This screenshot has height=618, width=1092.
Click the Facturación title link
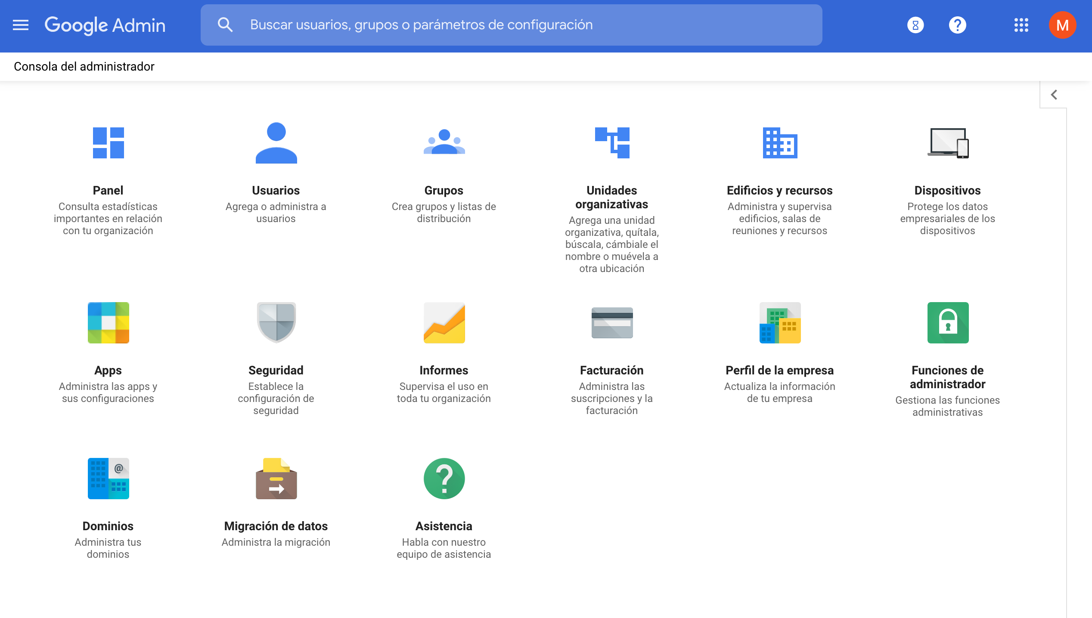pyautogui.click(x=612, y=370)
